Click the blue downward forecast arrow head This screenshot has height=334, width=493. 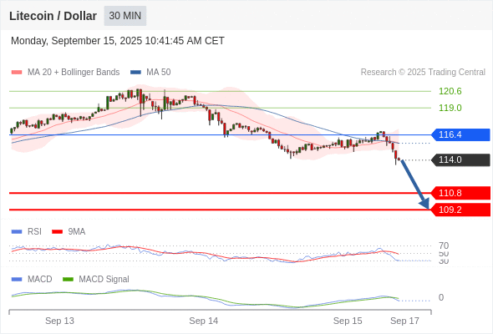coord(424,204)
